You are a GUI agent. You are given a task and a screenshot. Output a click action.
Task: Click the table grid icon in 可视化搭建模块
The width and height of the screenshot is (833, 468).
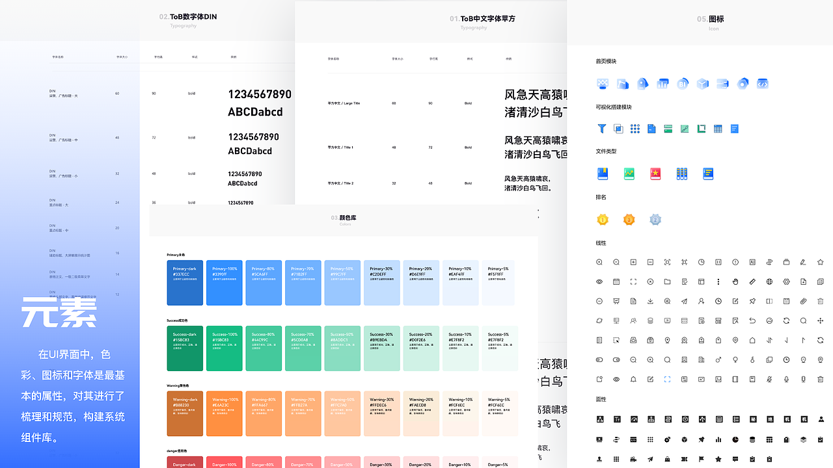coord(718,129)
